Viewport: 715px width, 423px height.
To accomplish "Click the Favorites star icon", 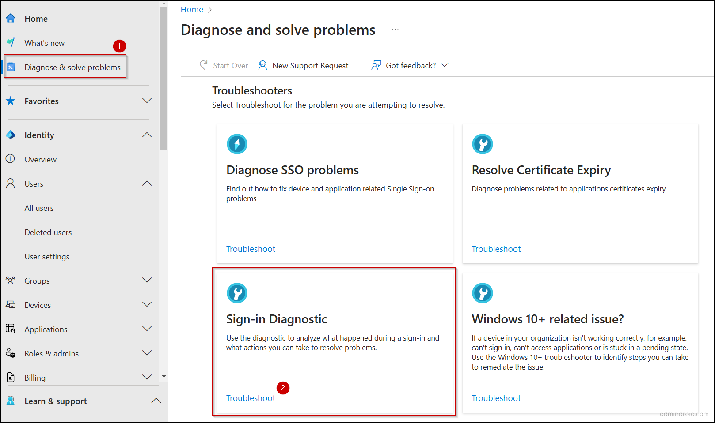I will point(11,101).
